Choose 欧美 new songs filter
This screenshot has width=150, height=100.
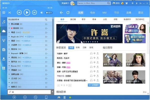click(x=78, y=47)
